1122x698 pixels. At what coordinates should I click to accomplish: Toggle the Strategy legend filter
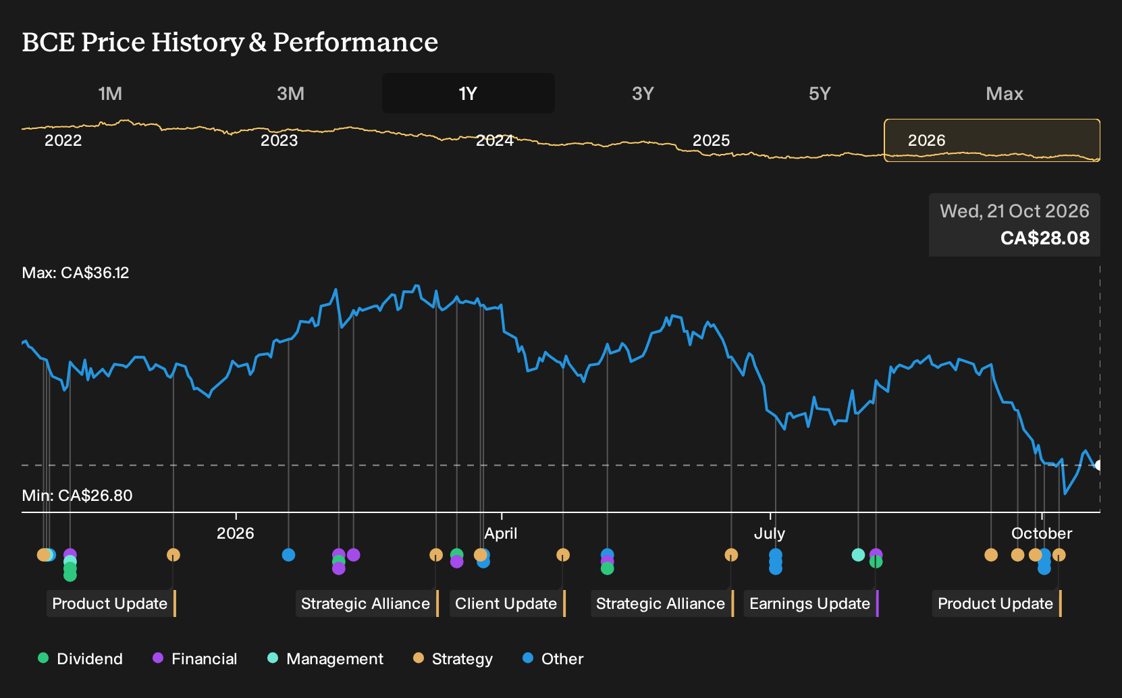[x=453, y=659]
